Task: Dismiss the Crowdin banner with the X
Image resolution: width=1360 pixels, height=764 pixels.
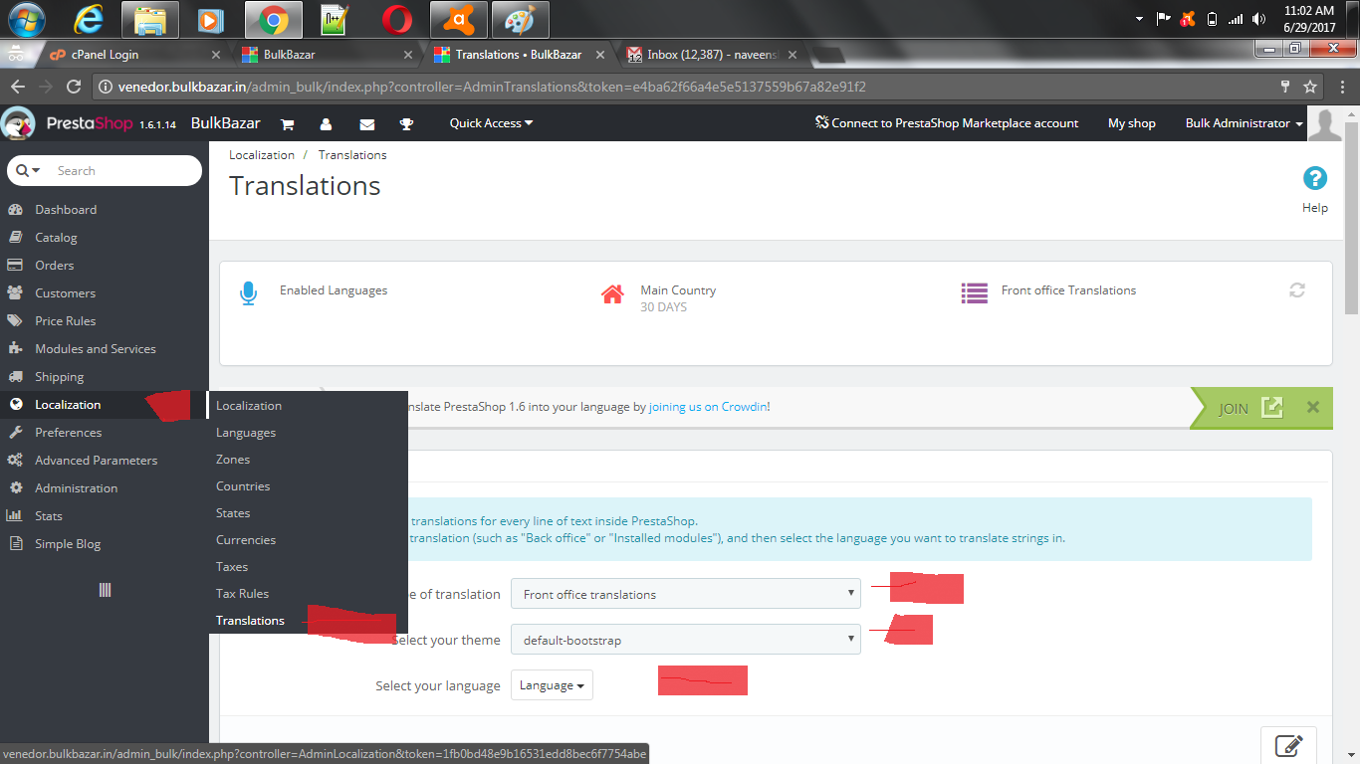Action: coord(1312,407)
